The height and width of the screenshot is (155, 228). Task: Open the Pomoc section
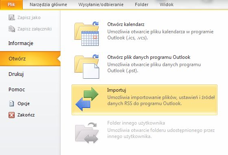[17, 90]
